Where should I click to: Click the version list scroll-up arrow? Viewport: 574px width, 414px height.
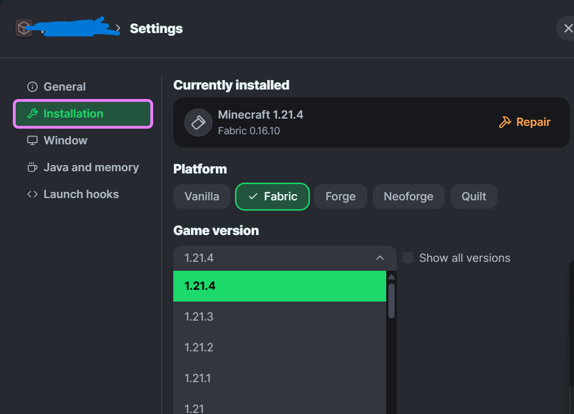[x=391, y=277]
